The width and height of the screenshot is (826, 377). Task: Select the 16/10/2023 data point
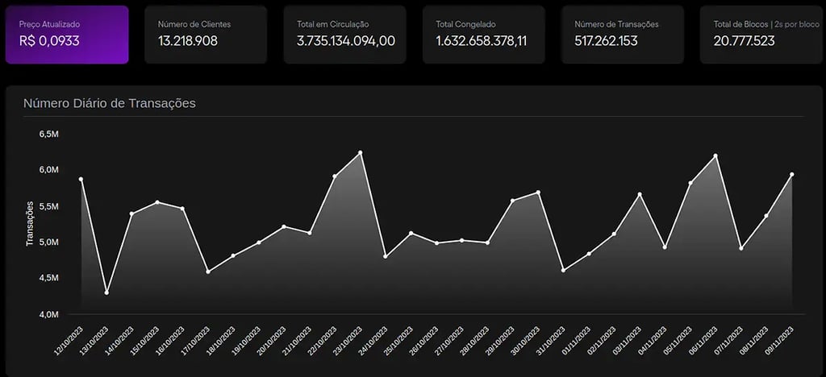click(x=183, y=209)
